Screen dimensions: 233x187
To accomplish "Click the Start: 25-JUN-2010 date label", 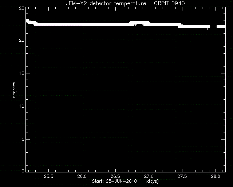I will coord(114,181).
